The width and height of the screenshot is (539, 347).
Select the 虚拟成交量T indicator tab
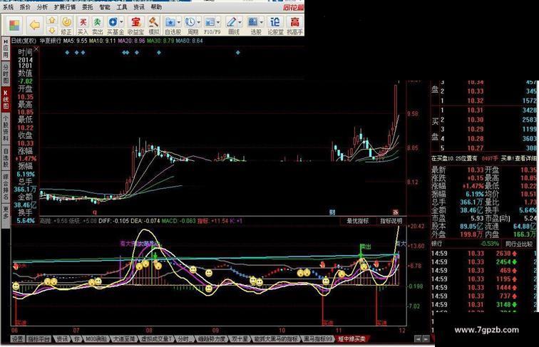156,339
